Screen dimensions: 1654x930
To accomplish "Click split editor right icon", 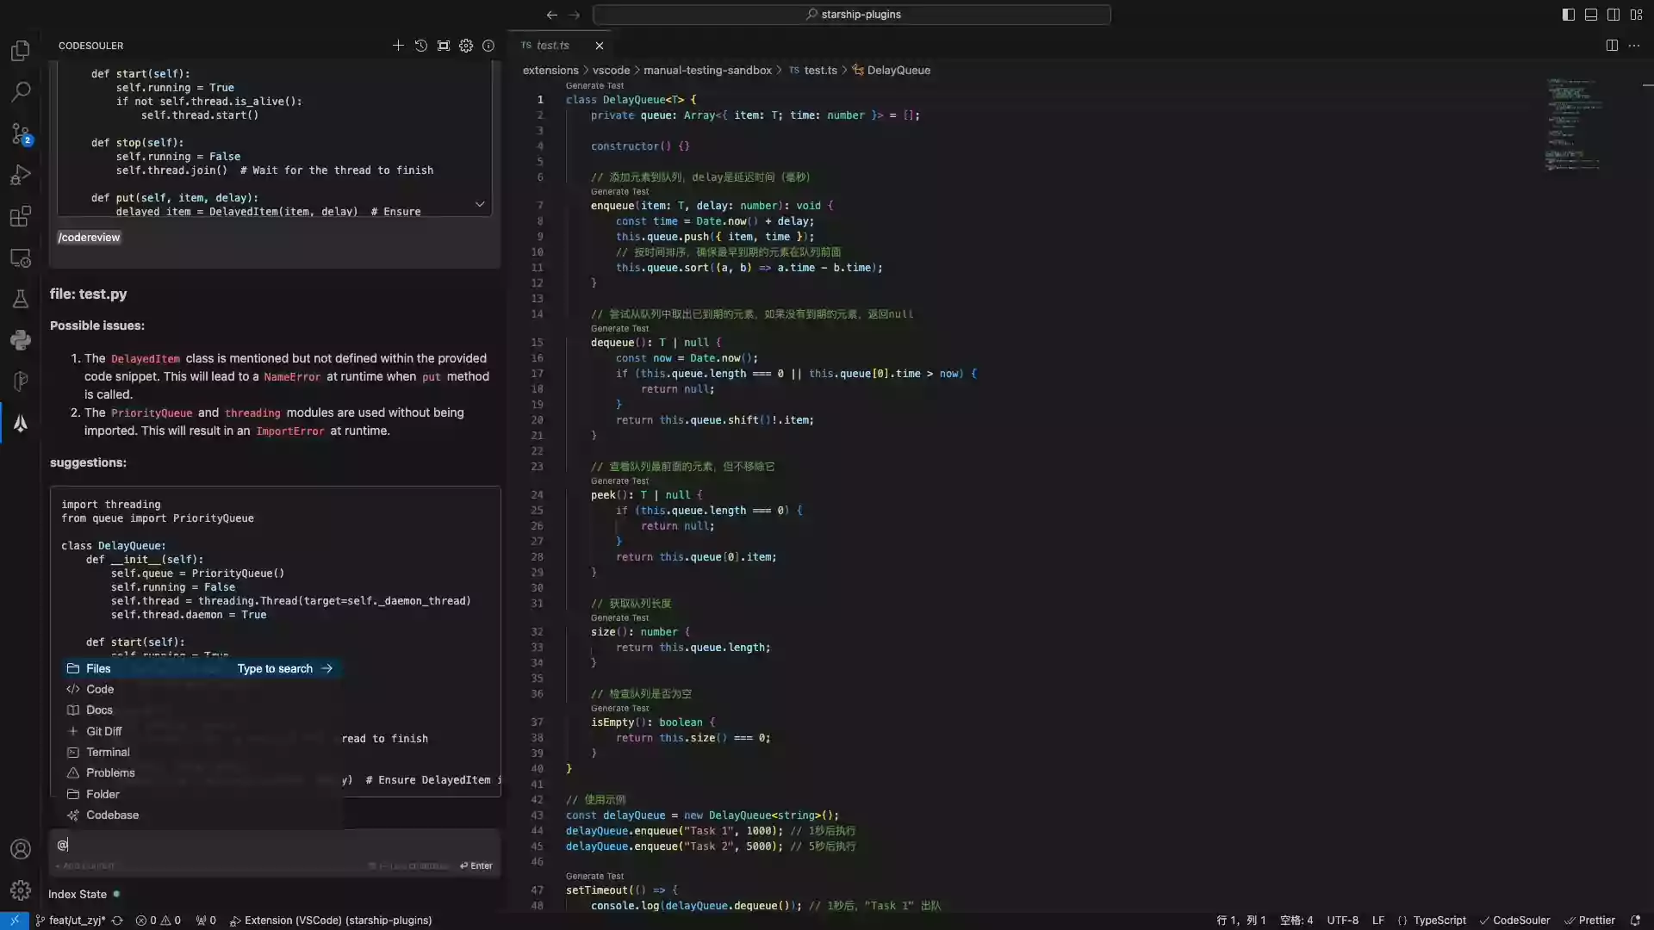I will coord(1611,46).
